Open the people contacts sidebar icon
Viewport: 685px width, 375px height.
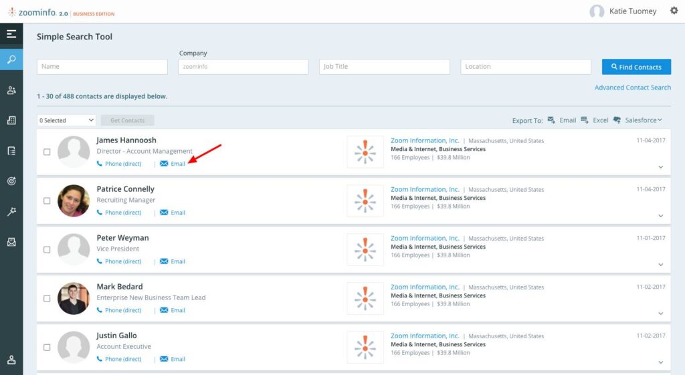[x=11, y=90]
